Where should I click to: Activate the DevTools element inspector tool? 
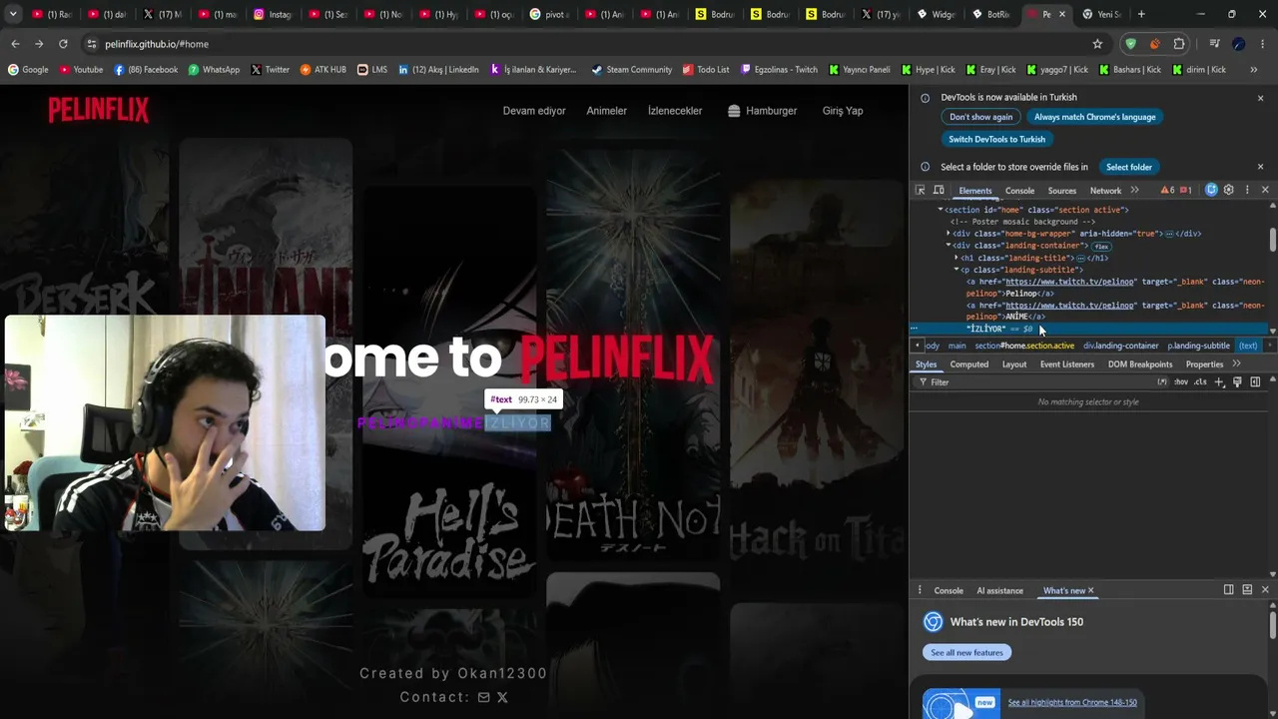pyautogui.click(x=921, y=190)
